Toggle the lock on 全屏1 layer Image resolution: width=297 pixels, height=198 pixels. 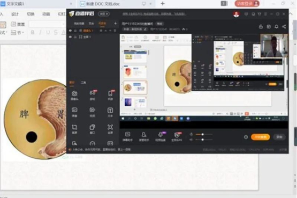[75, 37]
